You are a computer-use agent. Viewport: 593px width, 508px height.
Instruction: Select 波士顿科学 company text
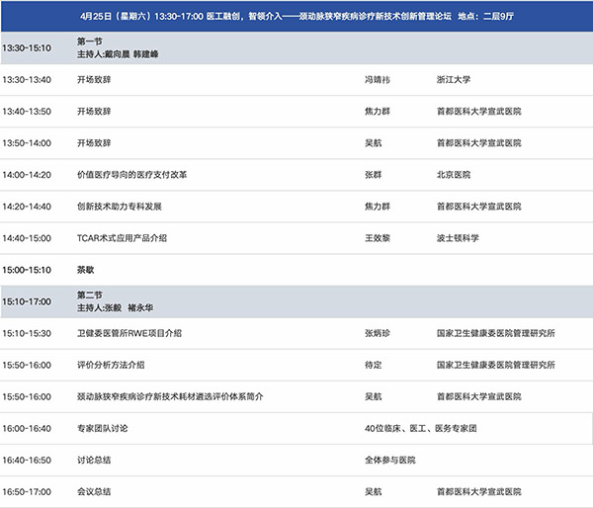[458, 238]
